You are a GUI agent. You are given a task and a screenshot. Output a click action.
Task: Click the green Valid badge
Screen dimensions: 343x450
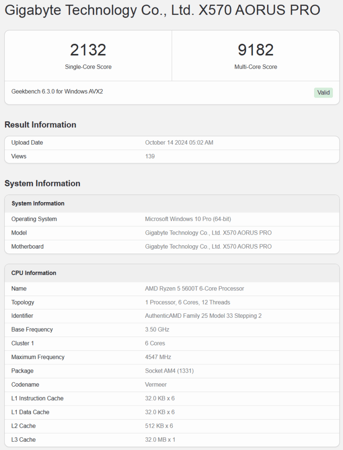point(323,93)
